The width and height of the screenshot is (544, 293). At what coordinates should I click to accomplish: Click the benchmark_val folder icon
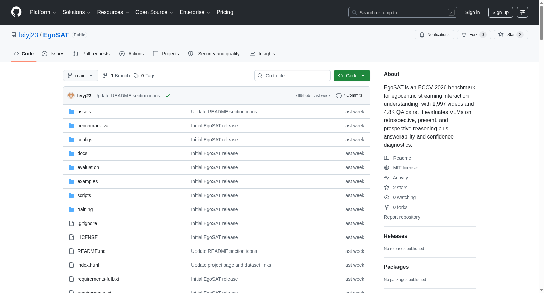[x=71, y=126]
